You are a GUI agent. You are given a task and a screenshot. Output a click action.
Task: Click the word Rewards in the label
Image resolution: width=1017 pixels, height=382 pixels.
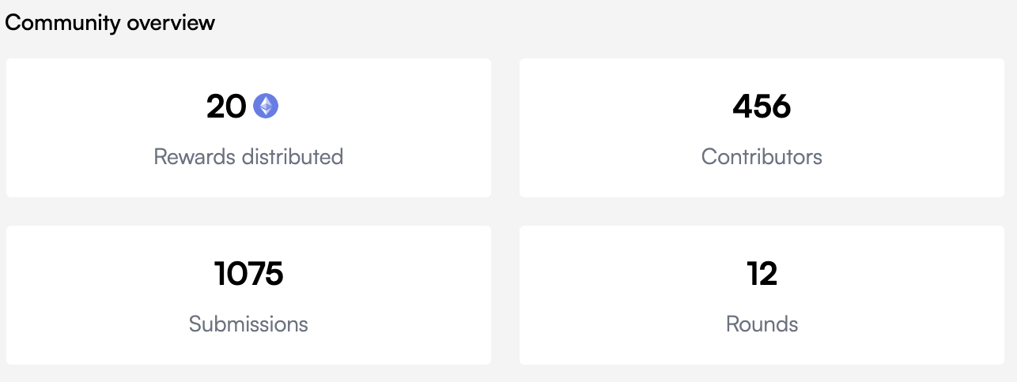click(x=195, y=156)
